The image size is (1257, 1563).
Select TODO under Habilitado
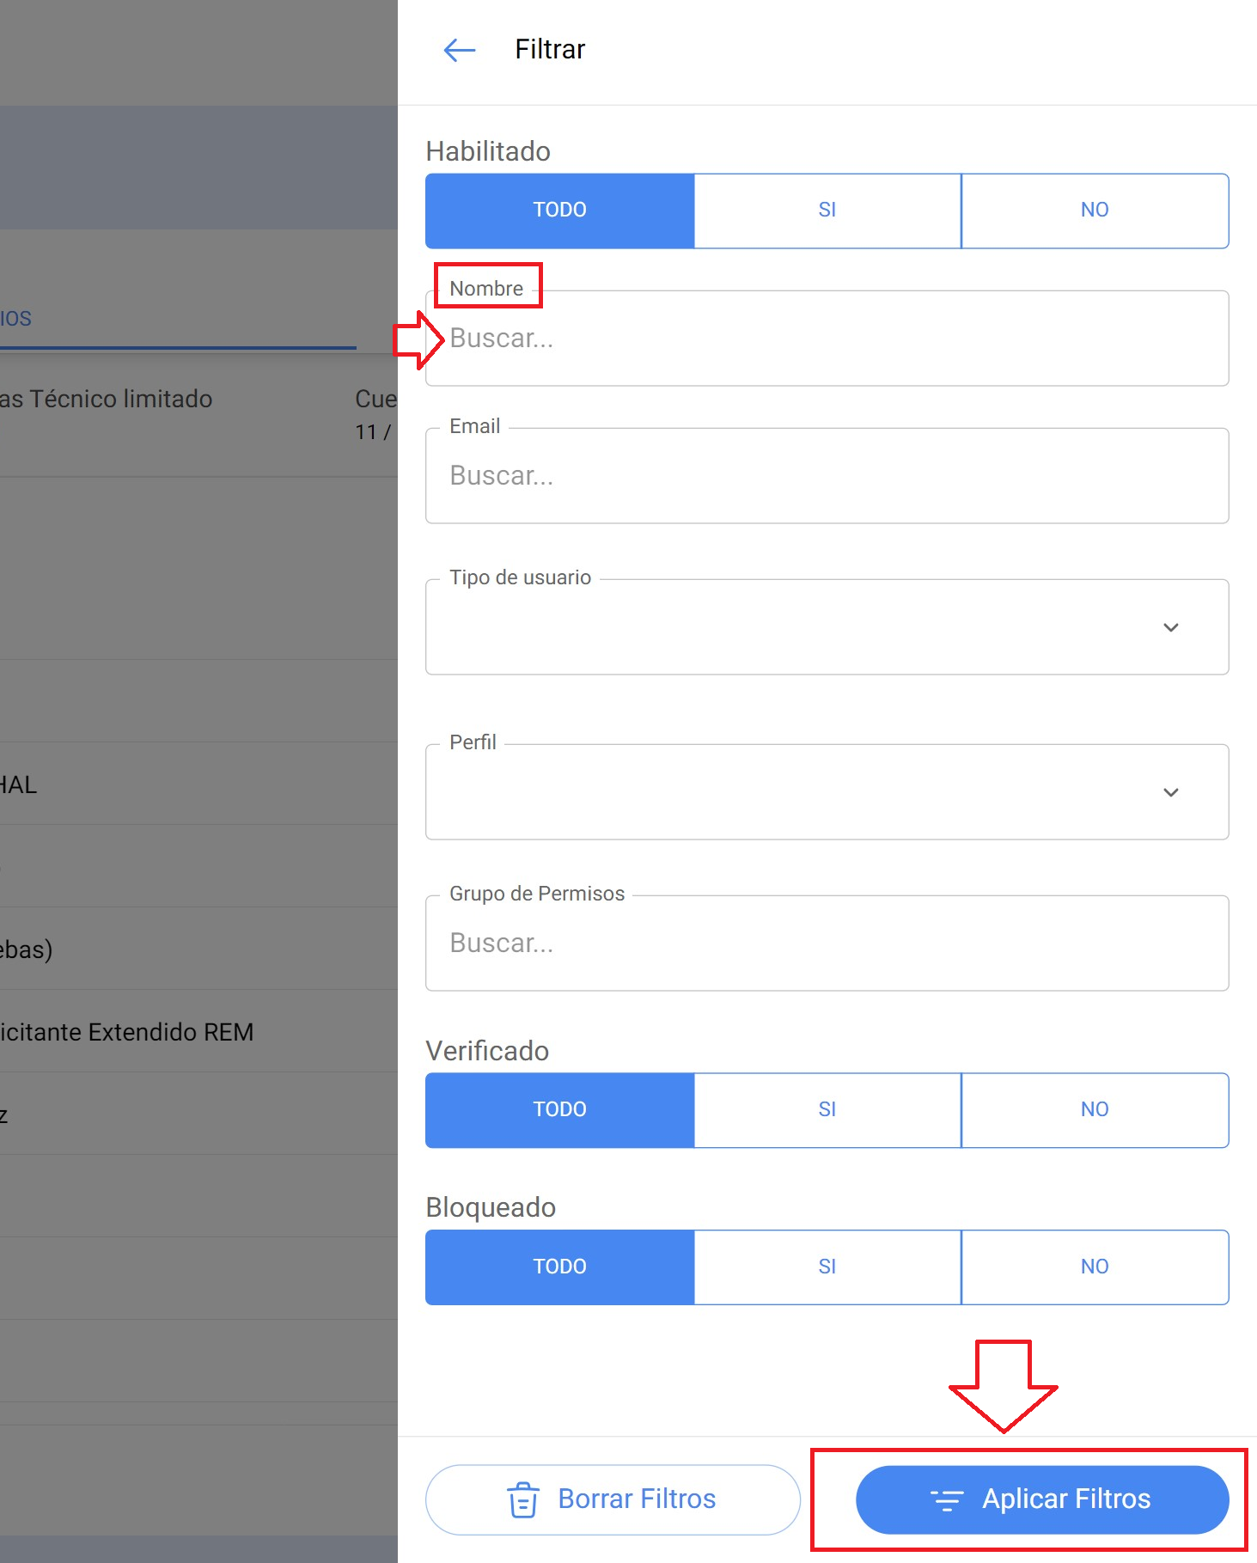[559, 211]
